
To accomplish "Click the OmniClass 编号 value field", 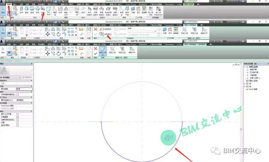I will [24, 106].
